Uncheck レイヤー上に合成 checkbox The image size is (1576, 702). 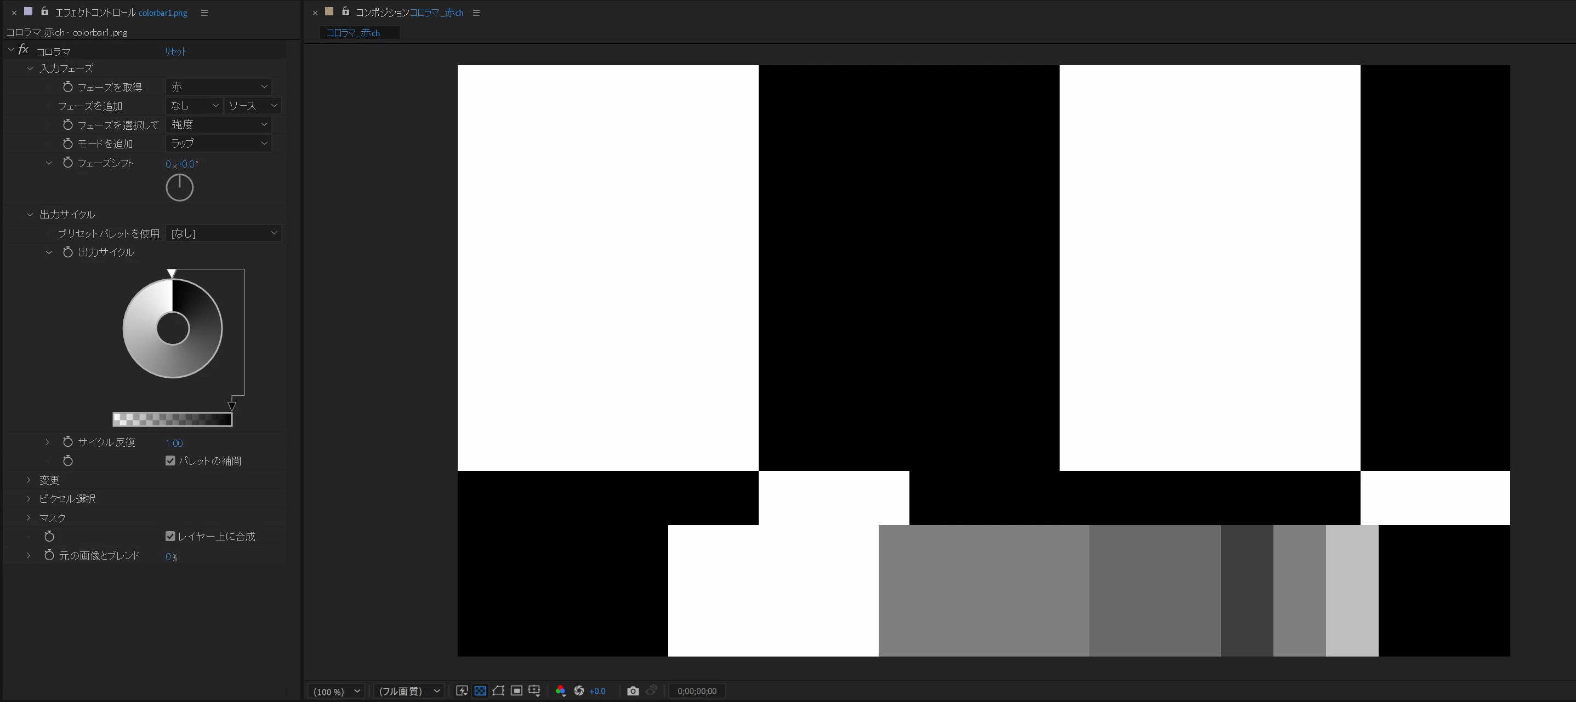(x=170, y=537)
